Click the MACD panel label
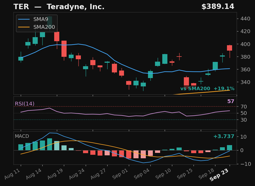This screenshot has height=186, width=255. (x=22, y=136)
